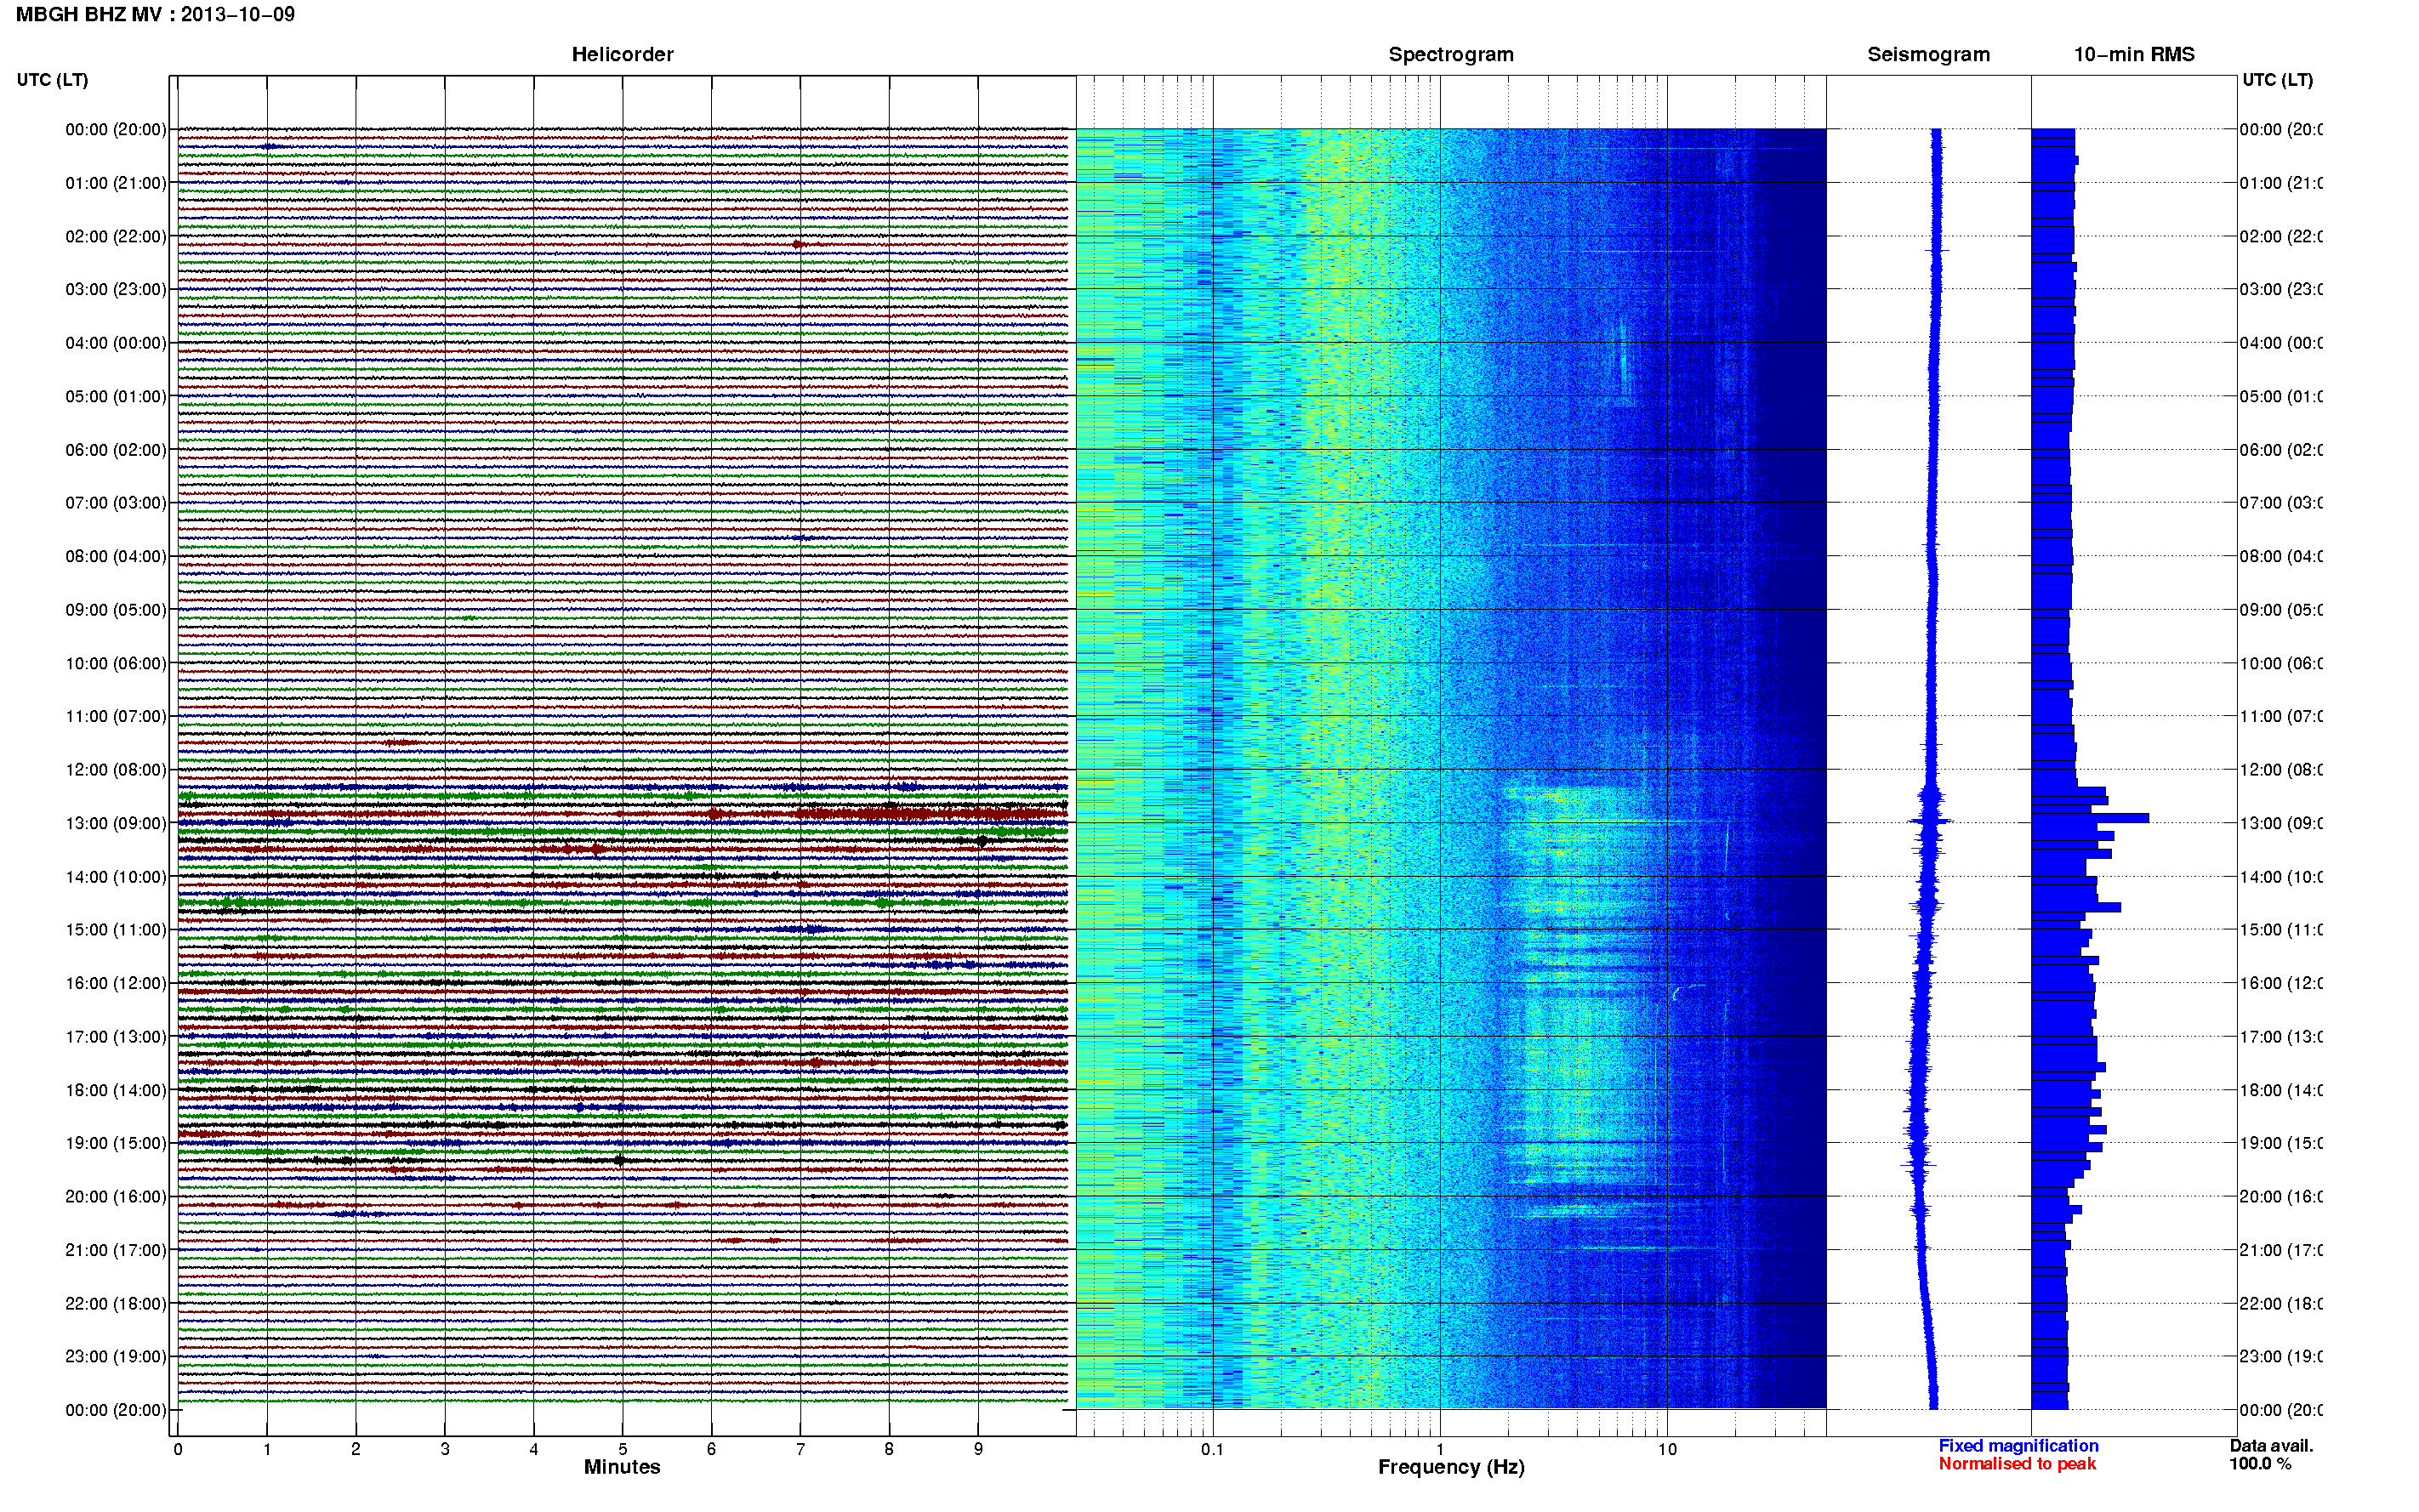Click the 'Helicorder' panel heading
Image resolution: width=2419 pixels, height=1512 pixels.
[622, 54]
